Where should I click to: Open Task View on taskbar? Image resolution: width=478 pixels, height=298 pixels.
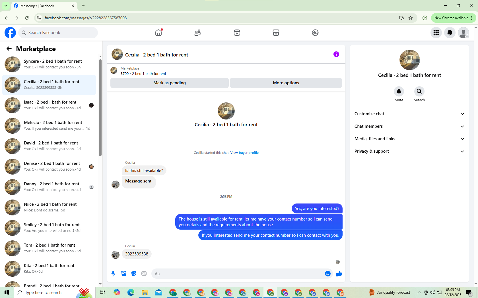tap(102, 292)
